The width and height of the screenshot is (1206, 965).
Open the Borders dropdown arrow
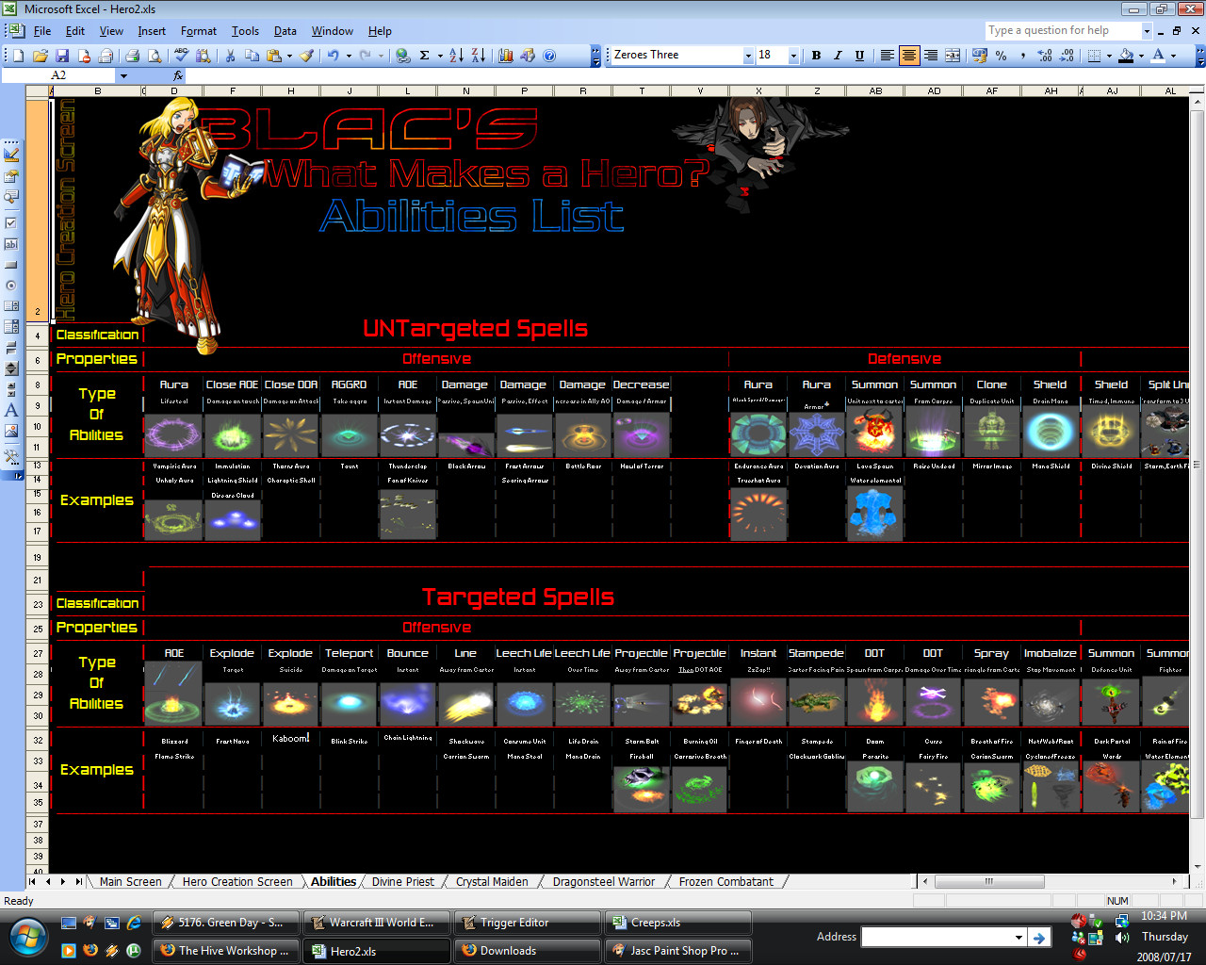[x=1109, y=56]
